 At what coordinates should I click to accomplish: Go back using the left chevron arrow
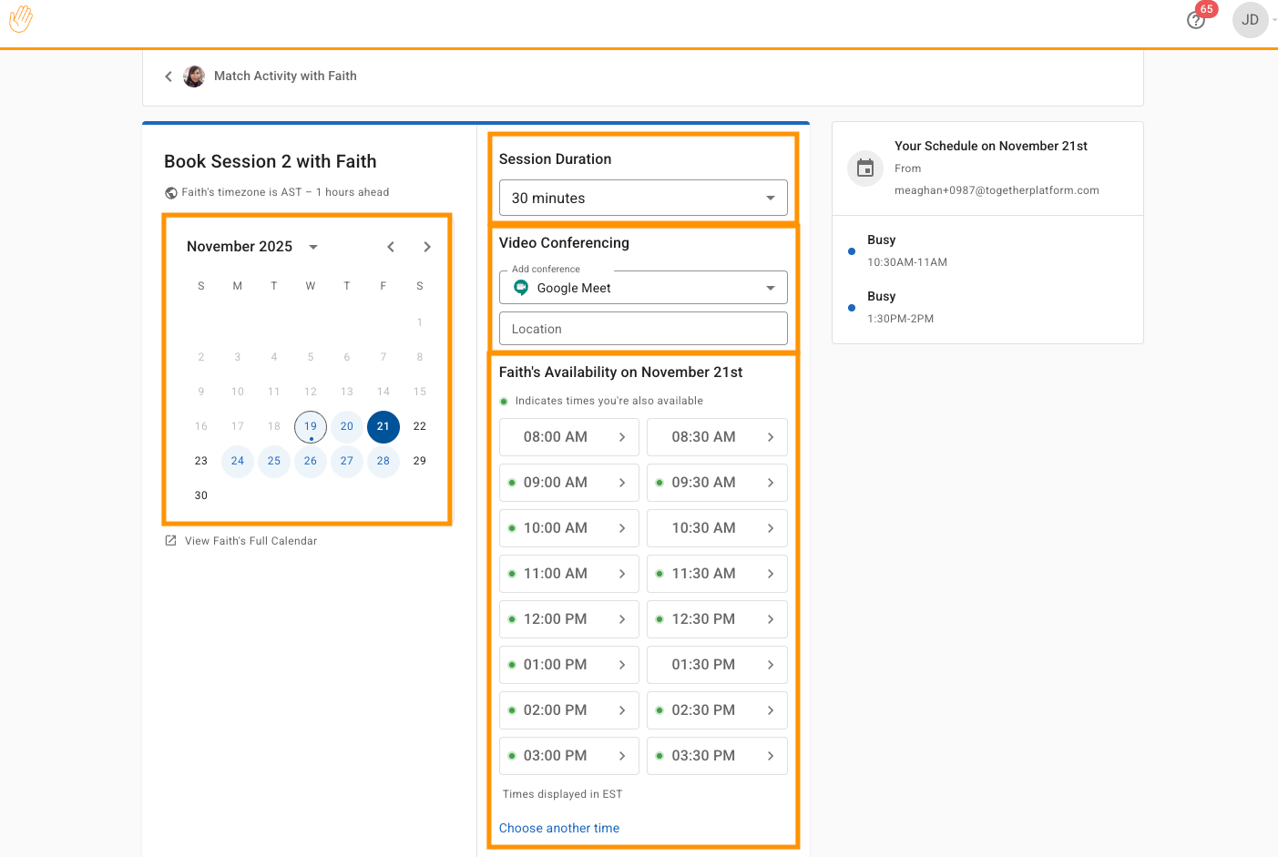(x=169, y=77)
